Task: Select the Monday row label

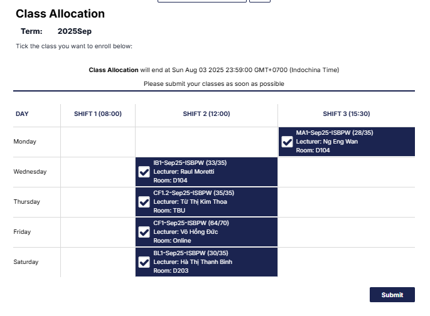Action: (24, 142)
